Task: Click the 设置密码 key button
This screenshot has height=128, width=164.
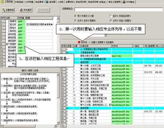Action: [x=8, y=10]
